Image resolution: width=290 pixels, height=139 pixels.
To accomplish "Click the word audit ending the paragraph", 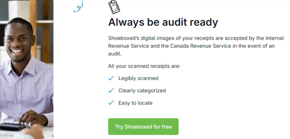I will pos(115,54).
